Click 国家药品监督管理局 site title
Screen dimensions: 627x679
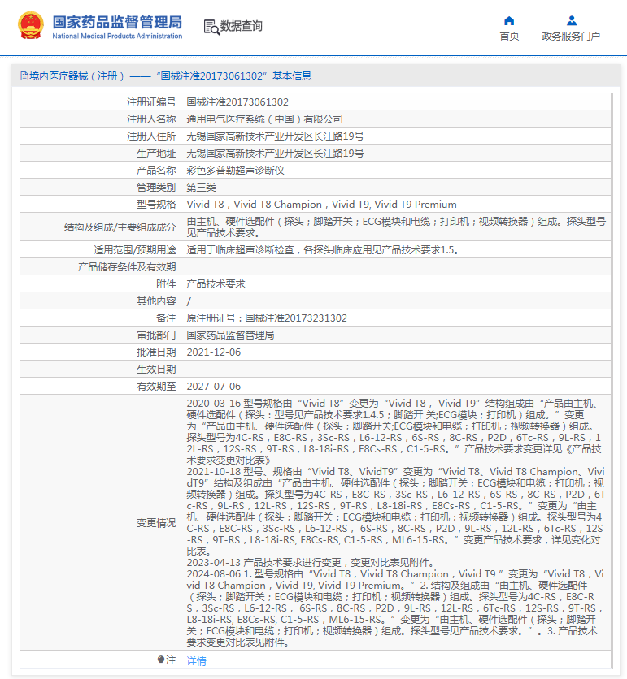click(117, 22)
